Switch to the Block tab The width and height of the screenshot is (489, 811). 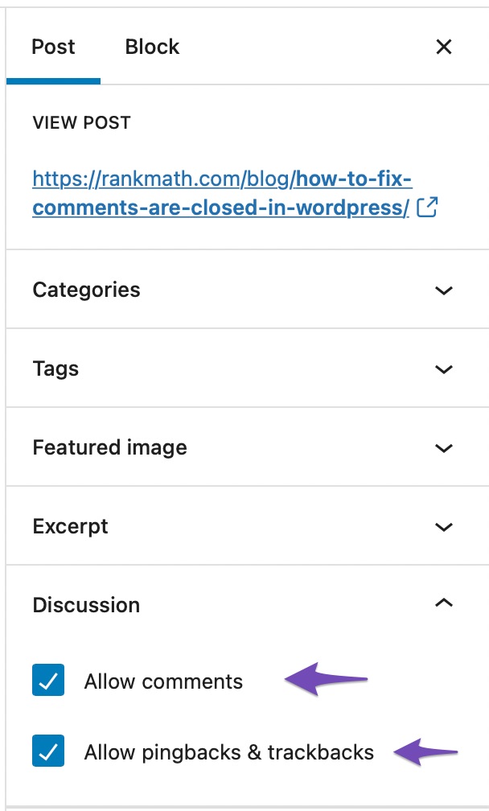click(x=152, y=47)
